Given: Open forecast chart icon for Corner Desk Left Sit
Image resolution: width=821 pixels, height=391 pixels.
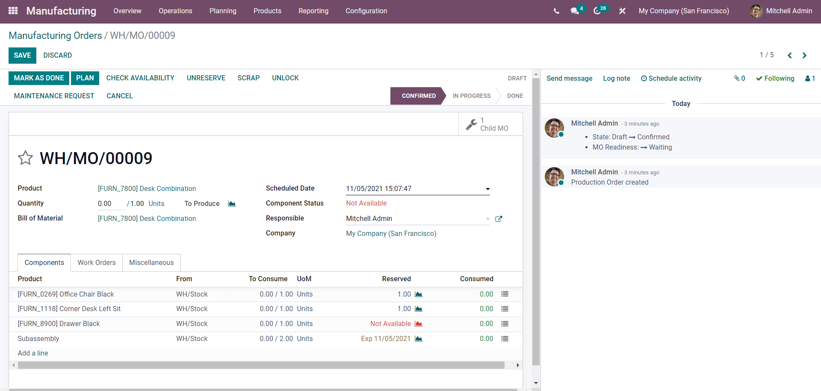Looking at the screenshot, I should coord(419,309).
